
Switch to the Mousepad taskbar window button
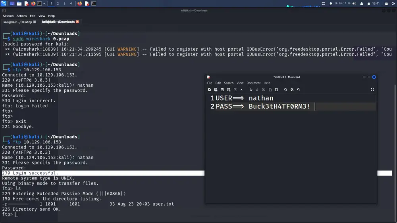click(x=87, y=4)
